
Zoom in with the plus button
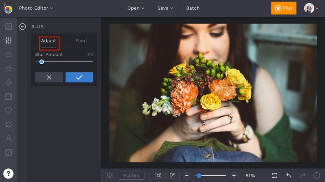pyautogui.click(x=234, y=176)
